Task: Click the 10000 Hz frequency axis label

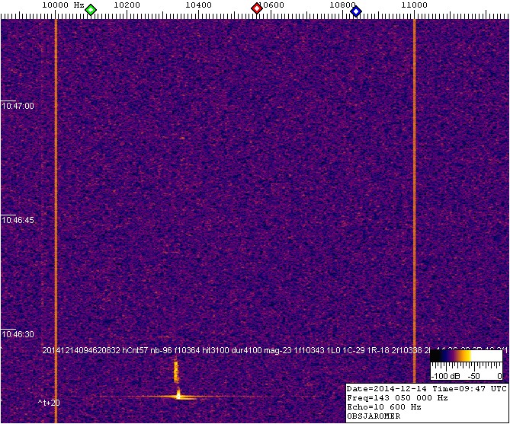Action: click(62, 5)
